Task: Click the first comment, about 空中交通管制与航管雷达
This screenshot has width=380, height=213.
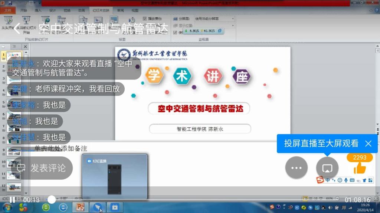Action: click(74, 68)
